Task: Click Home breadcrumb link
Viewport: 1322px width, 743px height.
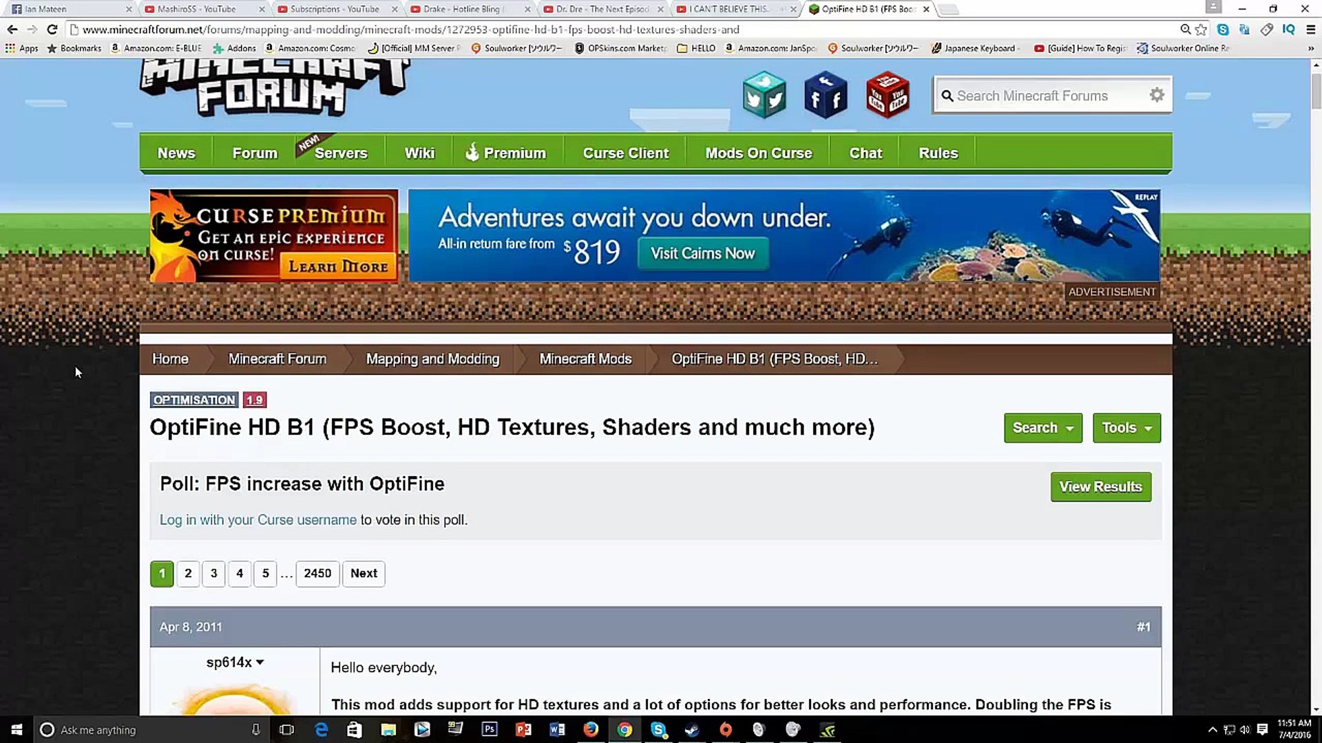Action: 170,359
